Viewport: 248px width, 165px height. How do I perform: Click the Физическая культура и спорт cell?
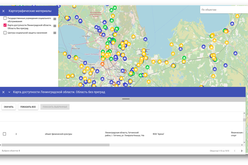click(237, 134)
